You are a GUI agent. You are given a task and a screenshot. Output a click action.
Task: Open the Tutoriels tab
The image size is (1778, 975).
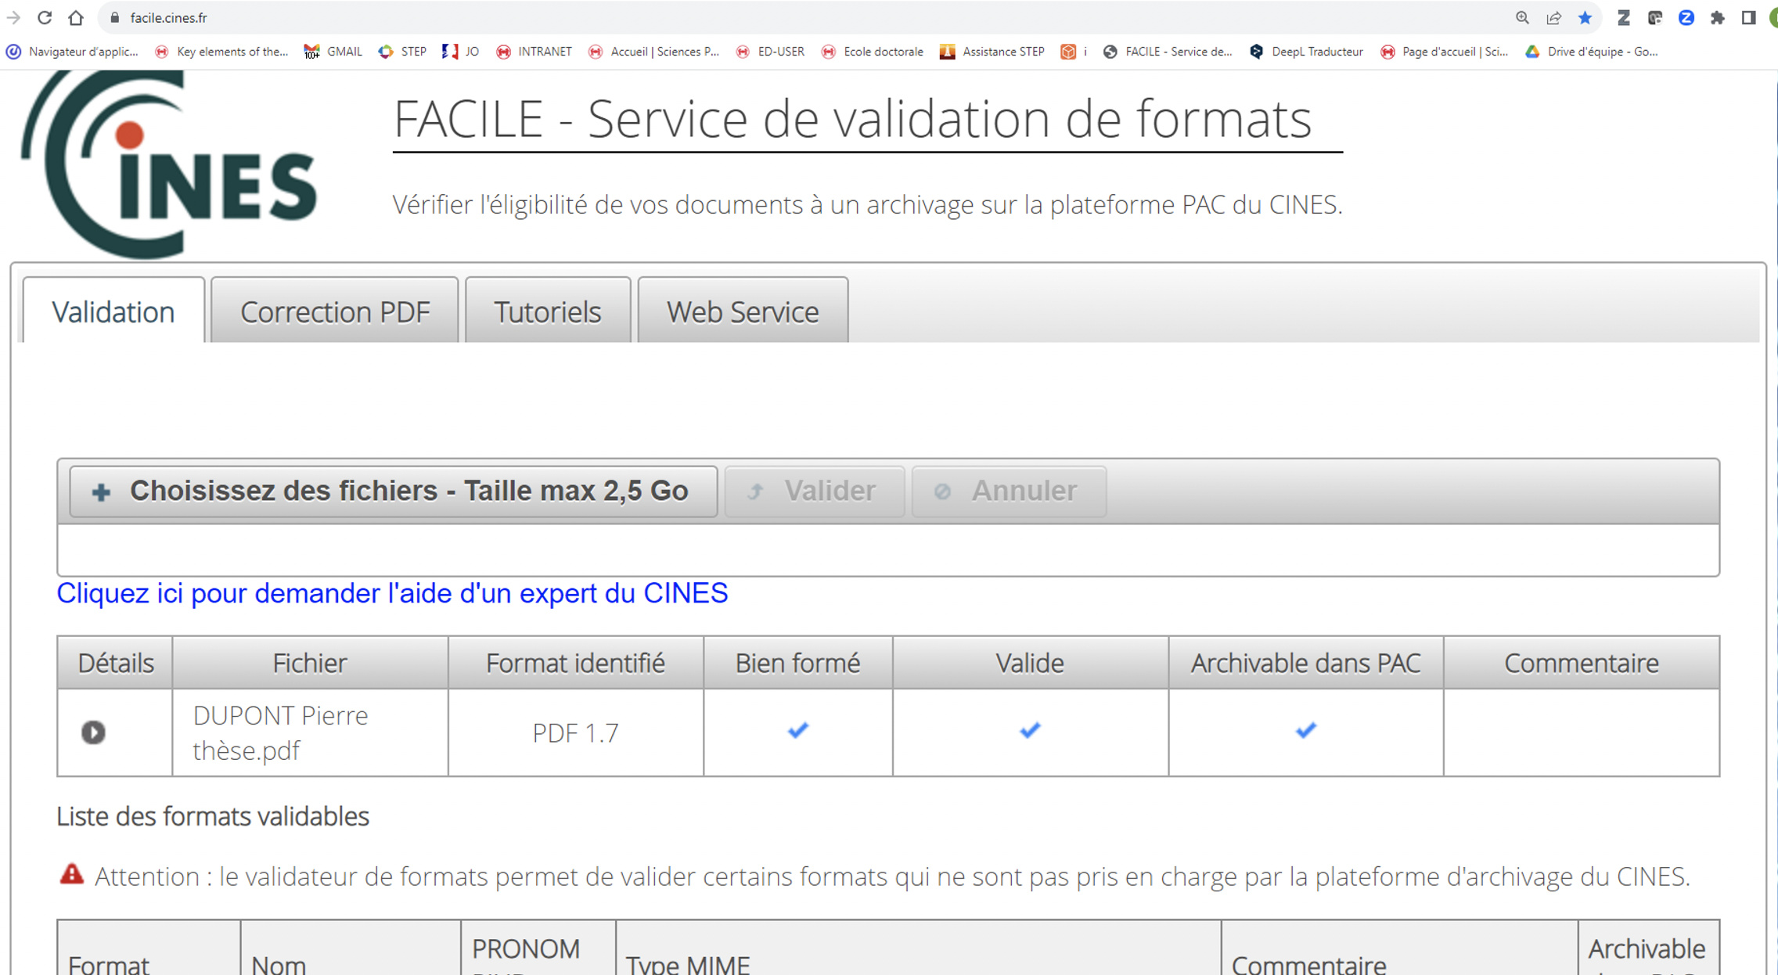[x=548, y=311]
